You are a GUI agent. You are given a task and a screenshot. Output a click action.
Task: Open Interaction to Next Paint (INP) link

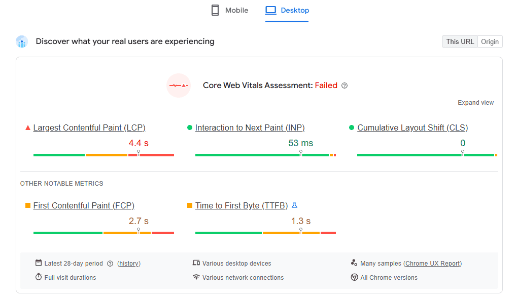point(250,127)
